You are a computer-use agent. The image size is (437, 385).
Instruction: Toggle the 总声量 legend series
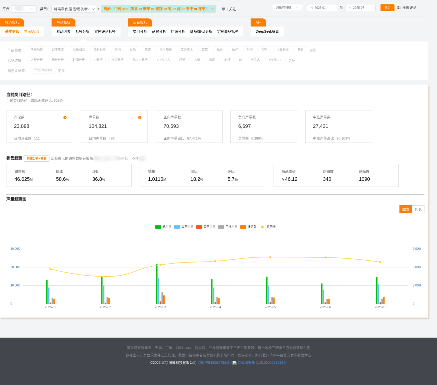[x=163, y=227]
